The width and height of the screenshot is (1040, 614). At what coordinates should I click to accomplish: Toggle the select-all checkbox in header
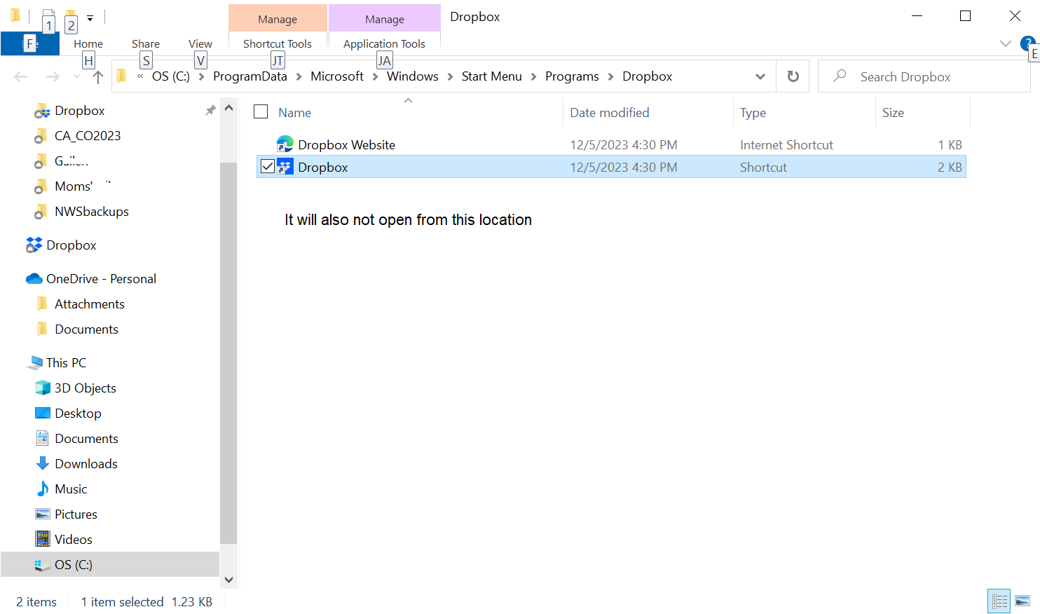pyautogui.click(x=261, y=111)
